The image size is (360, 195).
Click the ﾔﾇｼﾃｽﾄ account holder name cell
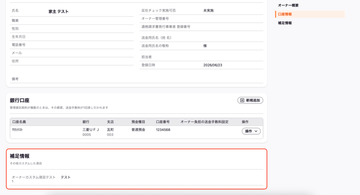[17, 130]
